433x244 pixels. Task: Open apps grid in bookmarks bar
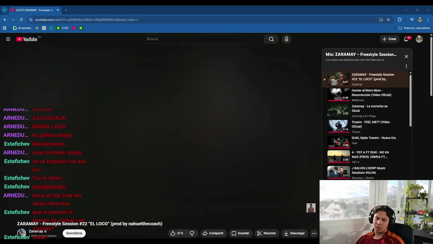(x=4, y=28)
